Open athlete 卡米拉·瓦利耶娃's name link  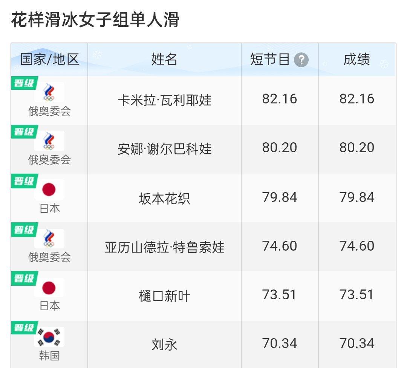[x=165, y=100]
